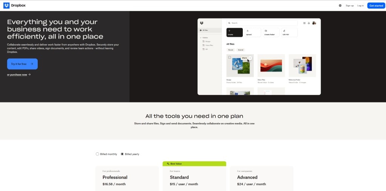Select the Billed monthly option
Viewport: 386px width, 191px height.
click(x=98, y=154)
